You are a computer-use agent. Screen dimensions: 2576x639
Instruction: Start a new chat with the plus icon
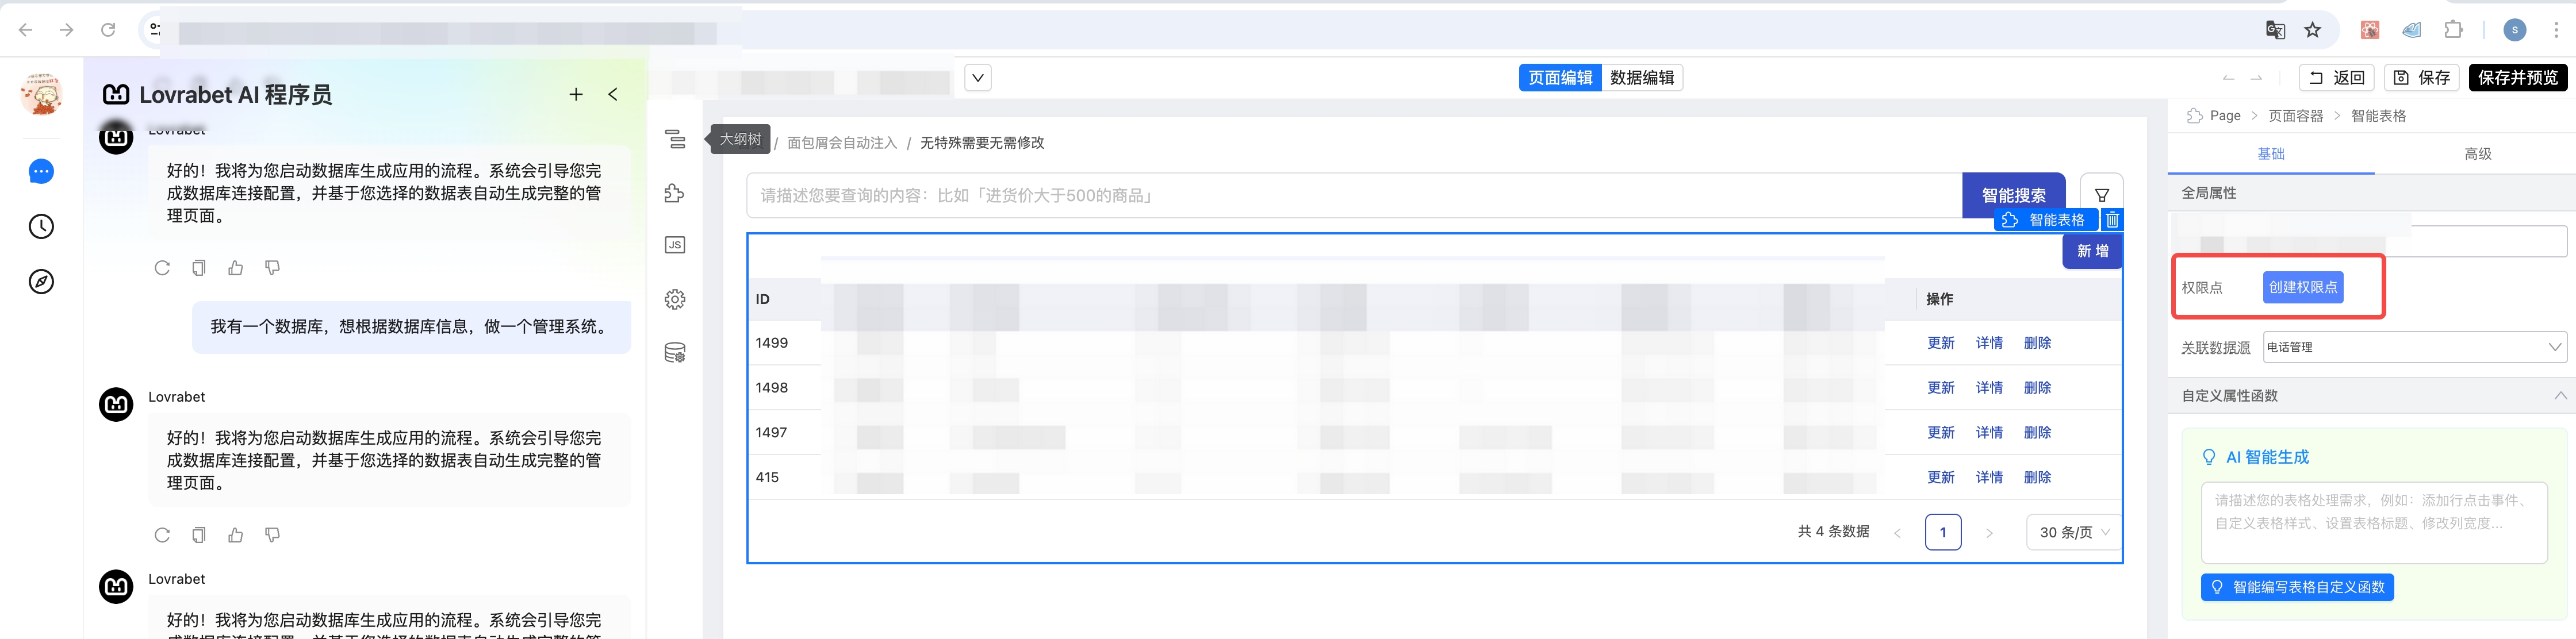576,94
